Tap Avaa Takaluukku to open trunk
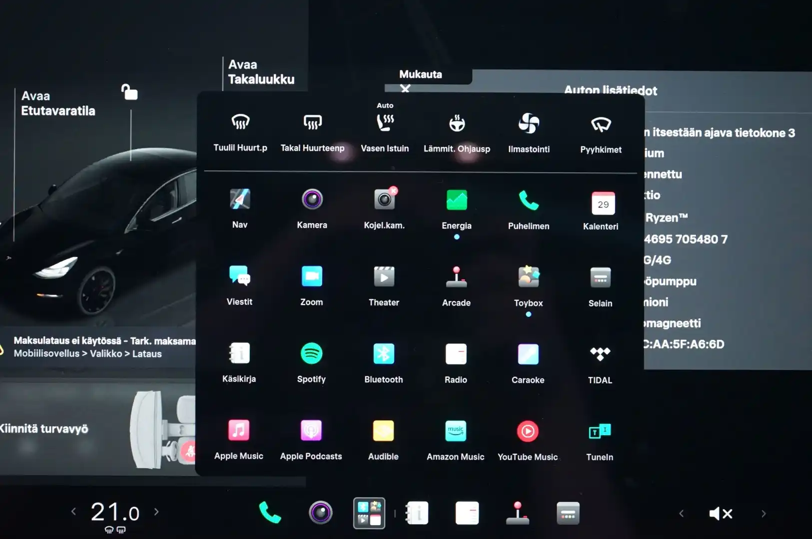This screenshot has height=539, width=812. coord(261,72)
